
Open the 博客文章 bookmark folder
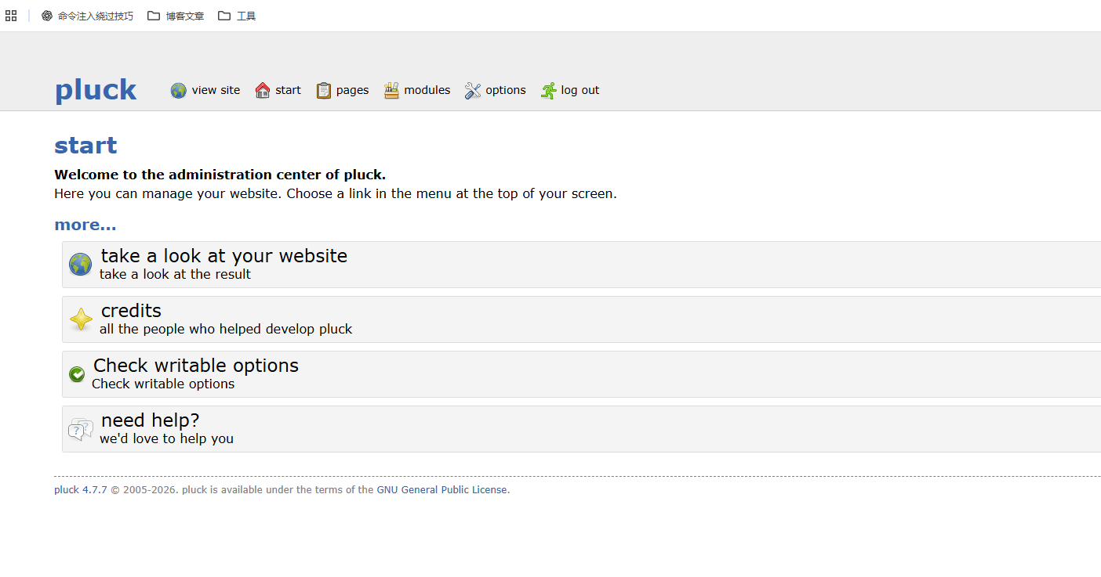[176, 16]
